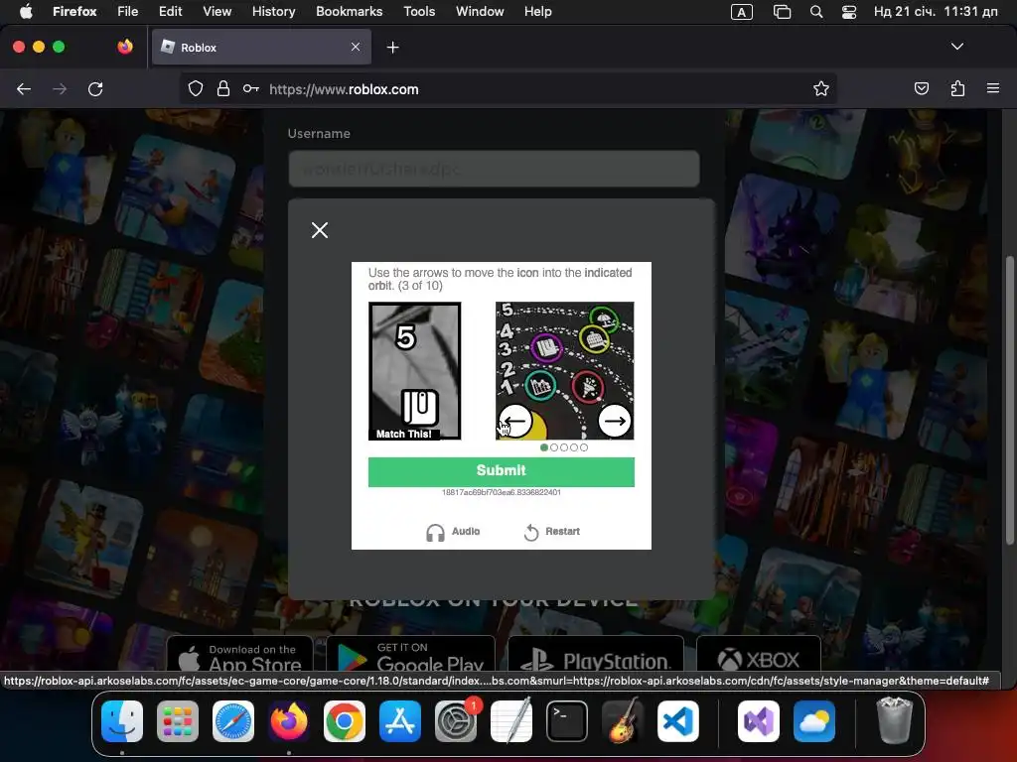Screen dimensions: 1017x762
Task: Open the tracking protection shield panel
Action: point(196,88)
